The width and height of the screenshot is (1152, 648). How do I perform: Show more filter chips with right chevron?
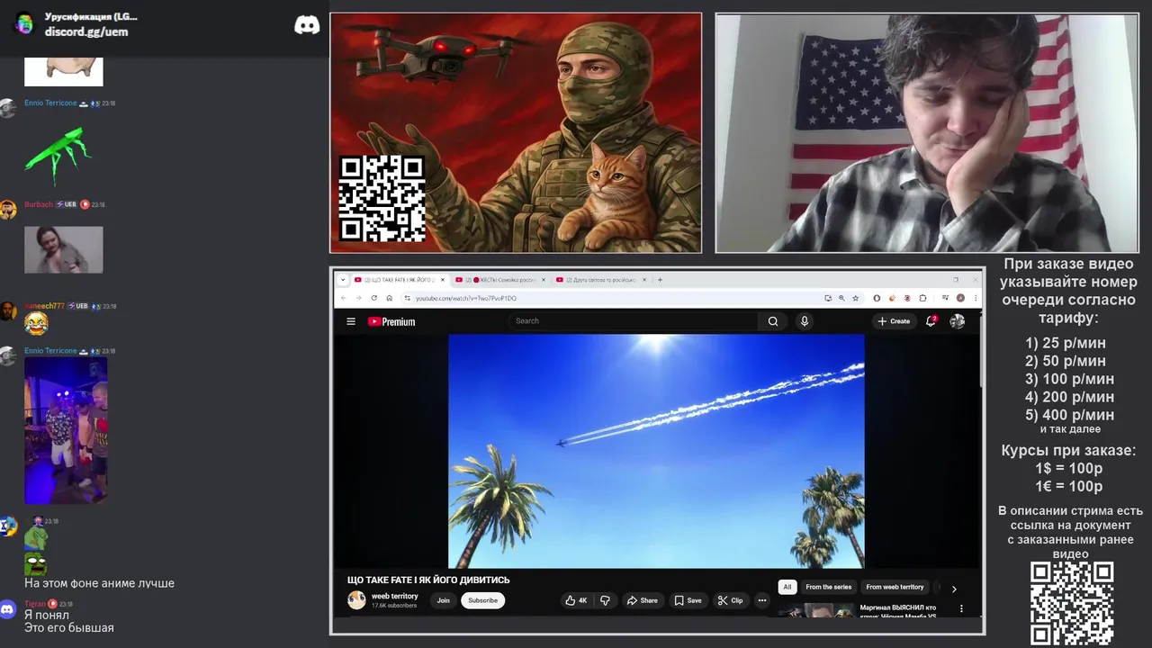[x=954, y=589]
